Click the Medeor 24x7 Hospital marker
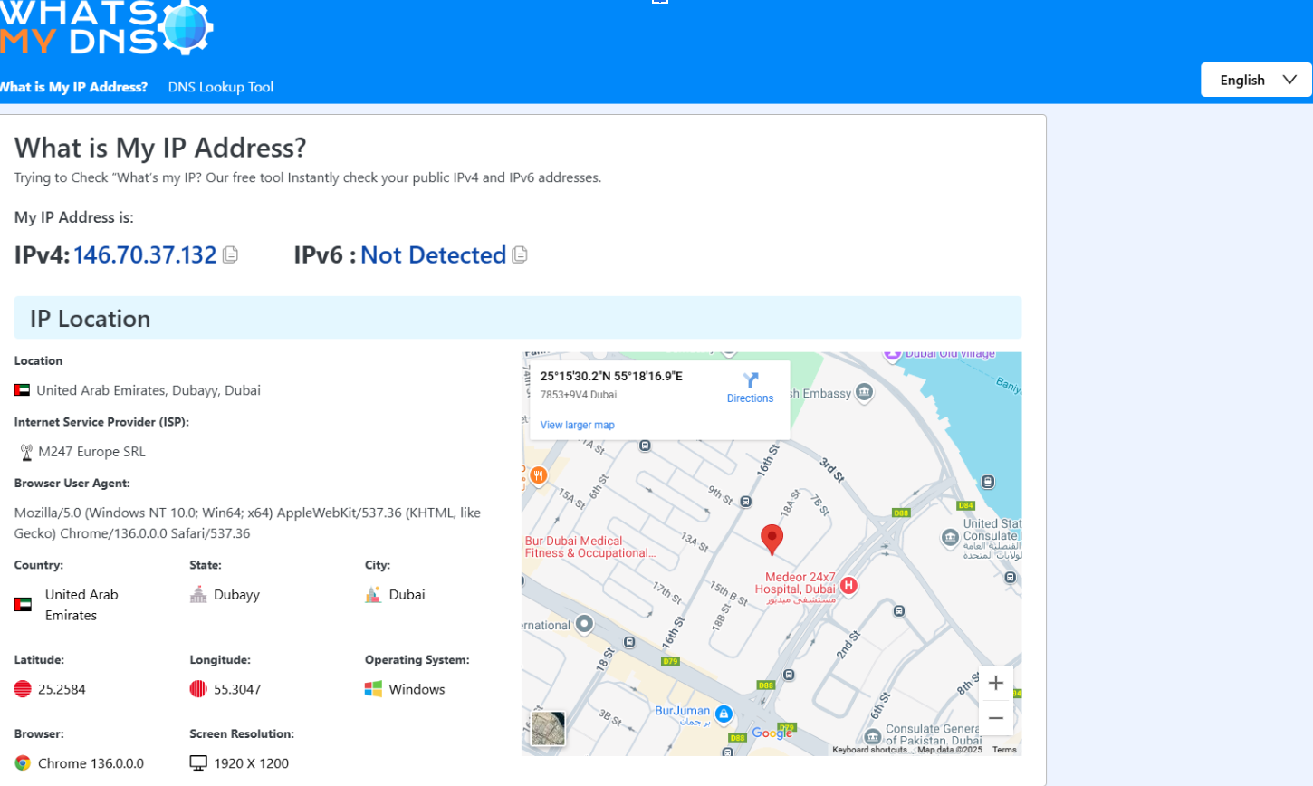Viewport: 1313px width, 786px height. tap(848, 586)
